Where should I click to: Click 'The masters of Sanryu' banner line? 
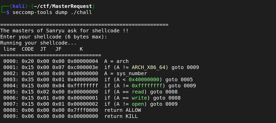coord(64,31)
